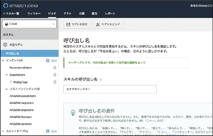Collapse the ビルトインインテント(5) group

coord(7,89)
